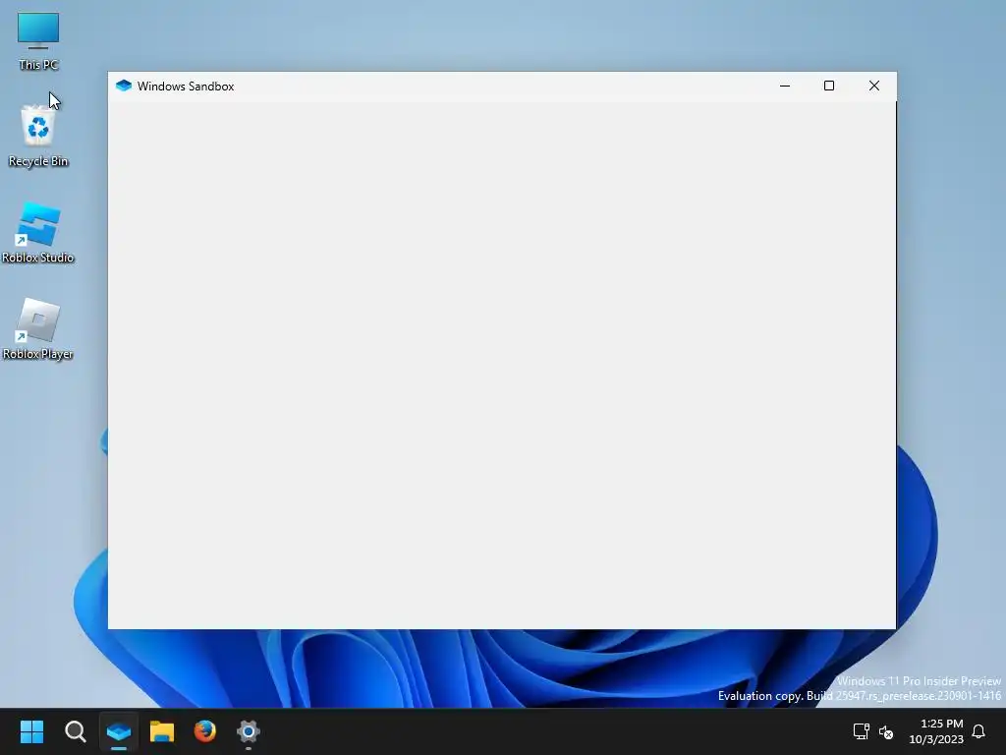Click the network status tray icon

[861, 731]
